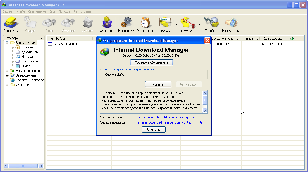The width and height of the screenshot is (308, 172).
Task: Select the Документы page icon
Action: point(18,52)
